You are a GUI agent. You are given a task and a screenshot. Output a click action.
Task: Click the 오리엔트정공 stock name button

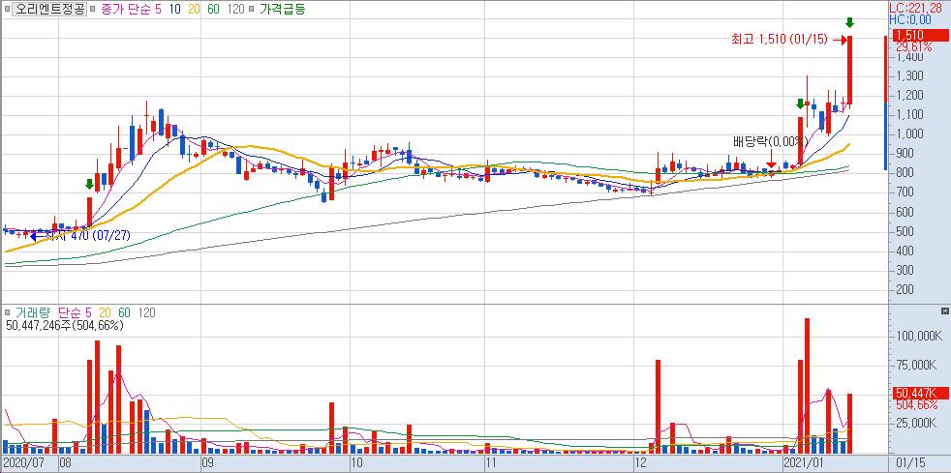click(49, 9)
